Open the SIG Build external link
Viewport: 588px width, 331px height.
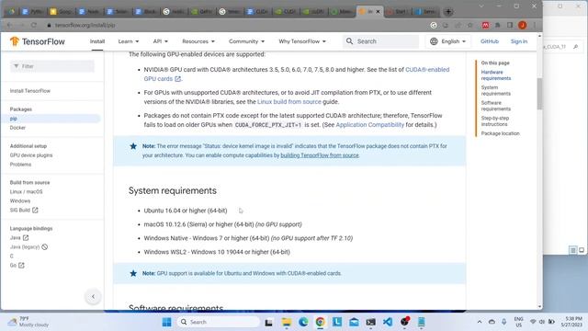point(24,211)
